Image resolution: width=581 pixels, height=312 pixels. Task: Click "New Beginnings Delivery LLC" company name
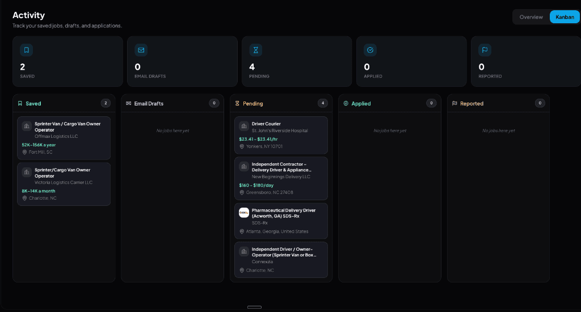pyautogui.click(x=281, y=177)
